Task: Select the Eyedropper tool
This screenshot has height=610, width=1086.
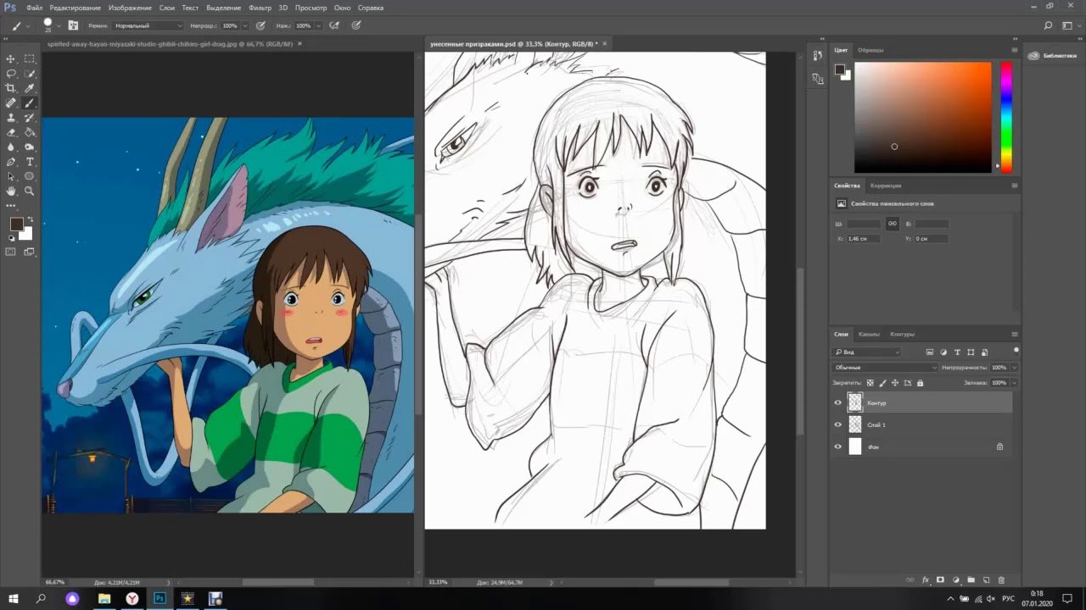Action: pyautogui.click(x=30, y=88)
